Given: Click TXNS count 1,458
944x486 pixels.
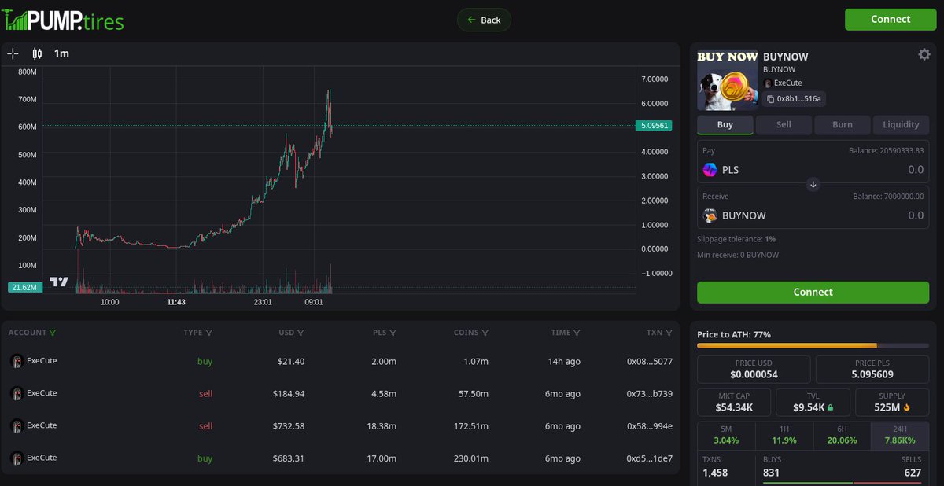Looking at the screenshot, I should tap(716, 473).
